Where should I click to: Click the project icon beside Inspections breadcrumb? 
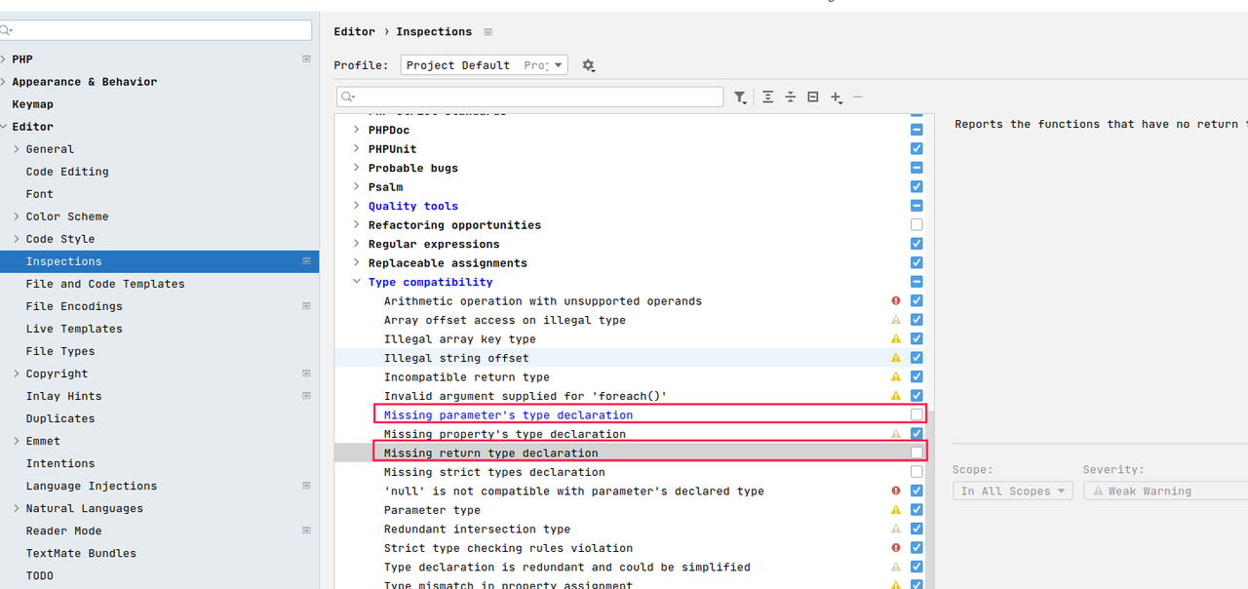point(488,32)
